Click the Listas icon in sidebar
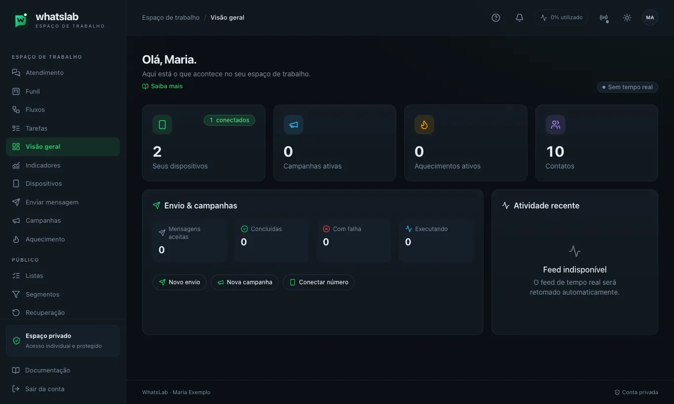The image size is (674, 404). [x=16, y=276]
